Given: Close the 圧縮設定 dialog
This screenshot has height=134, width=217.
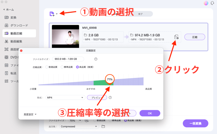Looking at the screenshot, I should point(21,51).
